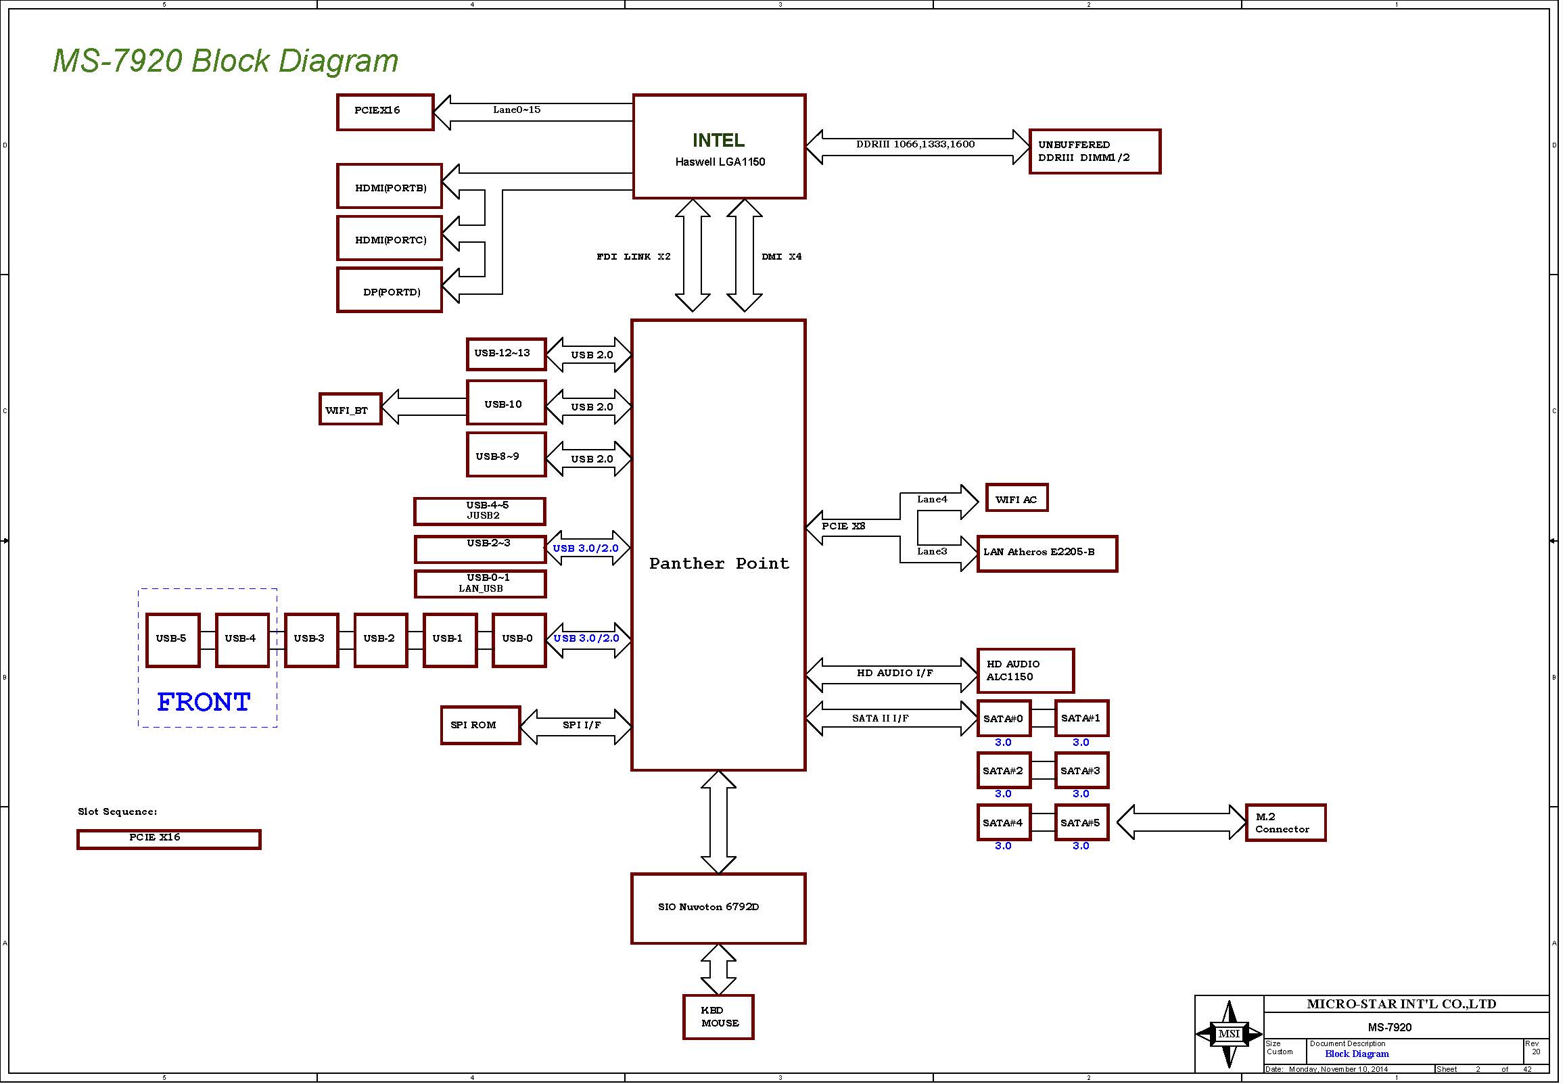
Task: Select the "Lane3" label
Action: pos(932,552)
